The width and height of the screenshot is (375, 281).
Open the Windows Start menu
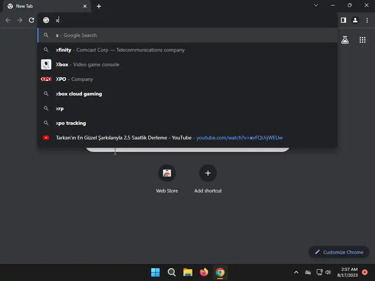(x=155, y=272)
